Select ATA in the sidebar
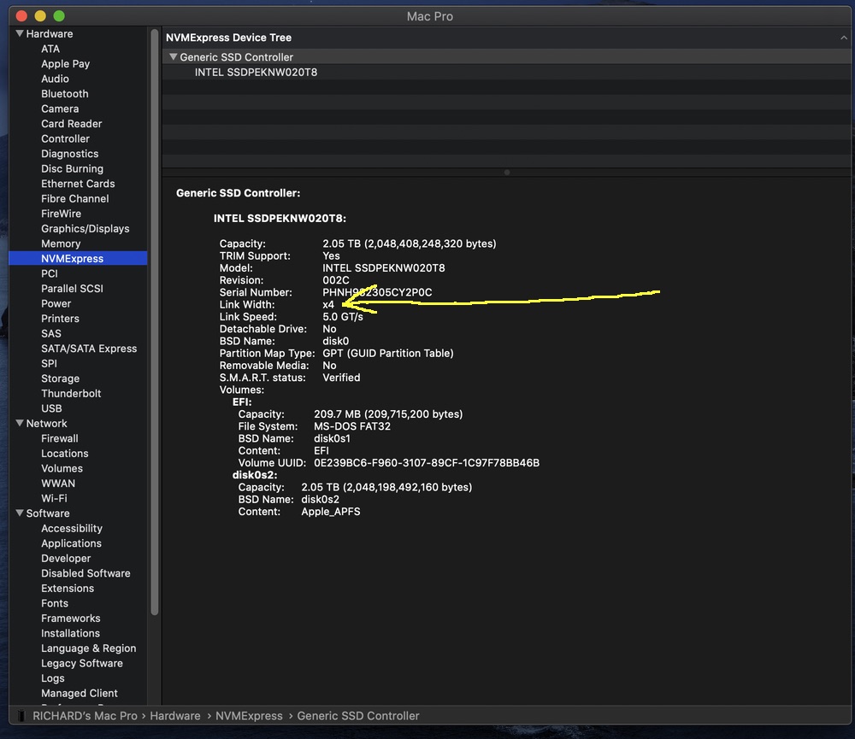855x739 pixels. (x=50, y=49)
